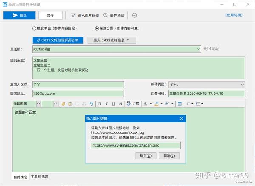255x186 pixels.
Task: Open the font size dropdown
Action: point(56,104)
